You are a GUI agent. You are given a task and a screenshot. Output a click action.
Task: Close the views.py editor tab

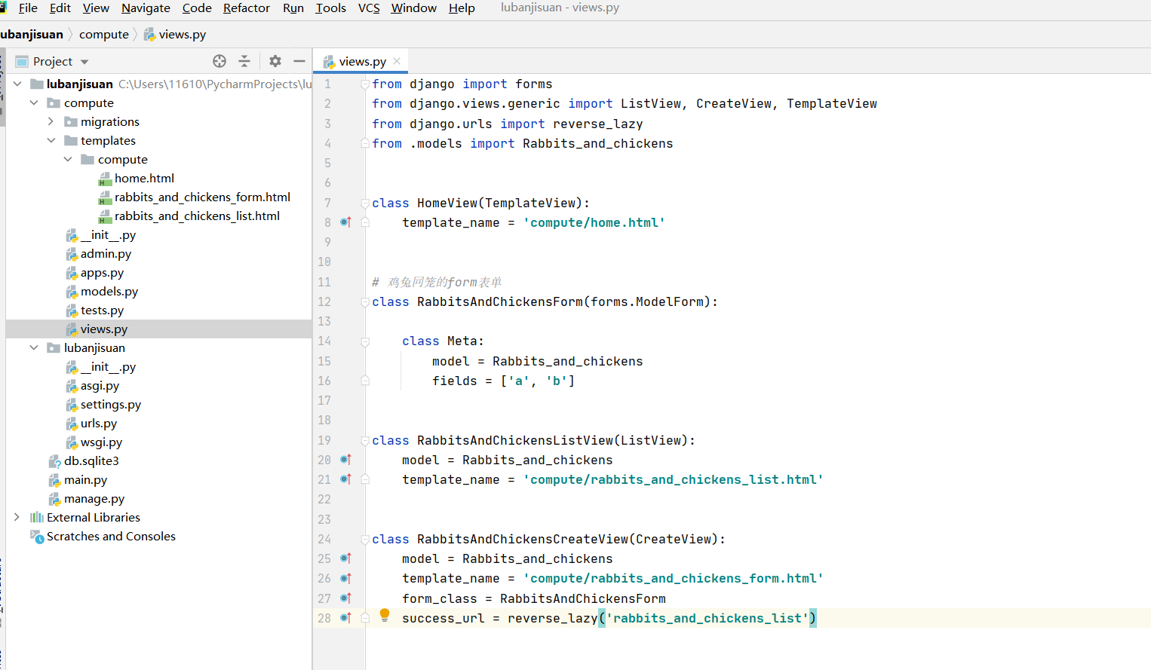point(397,61)
